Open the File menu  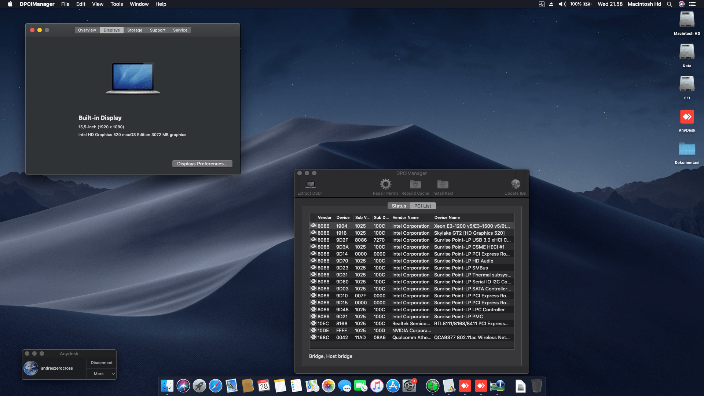pos(65,4)
